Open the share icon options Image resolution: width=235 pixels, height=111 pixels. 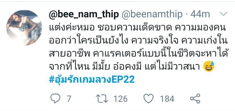coord(195,98)
